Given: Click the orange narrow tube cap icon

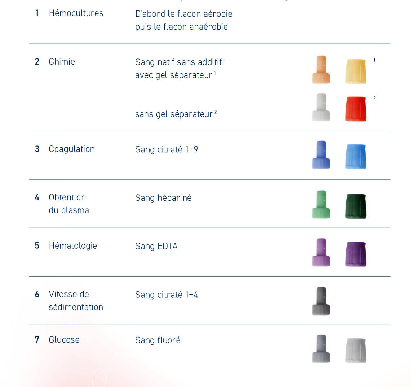Looking at the screenshot, I should point(321,70).
